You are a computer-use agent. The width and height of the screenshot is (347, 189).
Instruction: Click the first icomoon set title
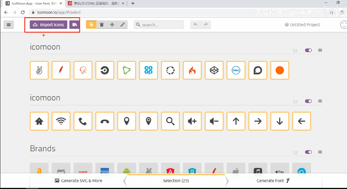pos(45,47)
